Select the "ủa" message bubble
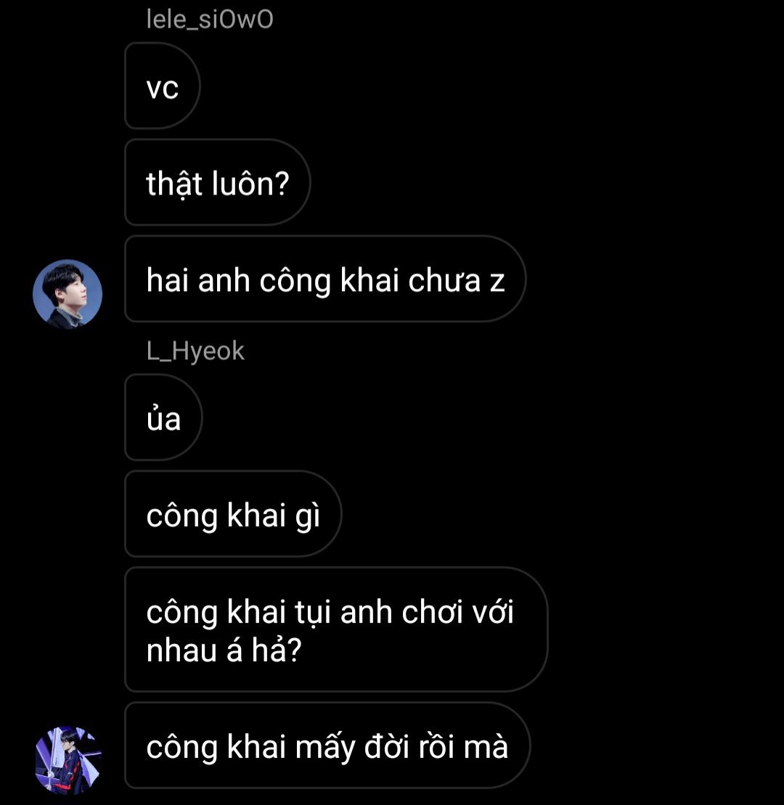Viewport: 784px width, 805px height. pyautogui.click(x=163, y=417)
